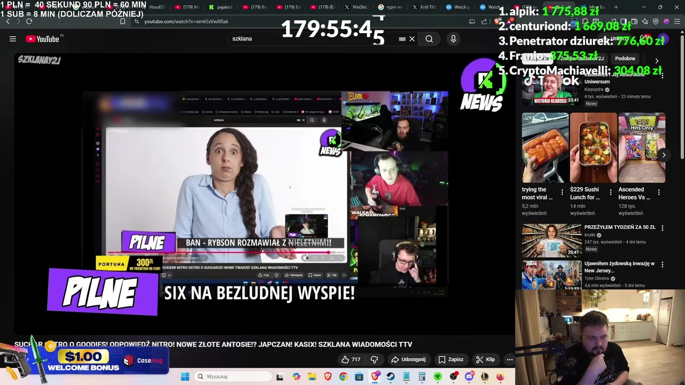Open Microsoft Store from the taskbar
This screenshot has width=685, height=385.
click(x=359, y=376)
